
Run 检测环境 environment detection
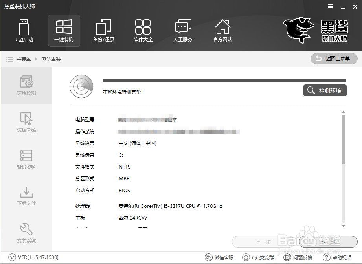325,90
